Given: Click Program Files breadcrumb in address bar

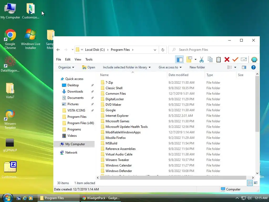Looking at the screenshot, I should (x=120, y=50).
